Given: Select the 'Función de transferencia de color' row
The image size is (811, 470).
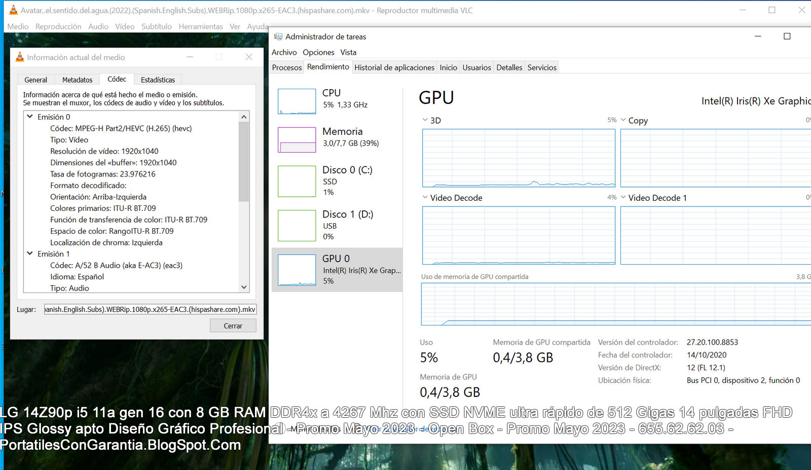Looking at the screenshot, I should (x=129, y=220).
